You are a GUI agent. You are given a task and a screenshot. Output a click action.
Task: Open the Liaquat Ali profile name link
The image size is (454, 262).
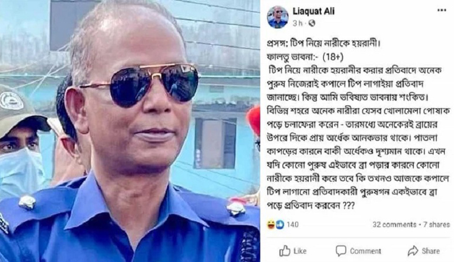(x=313, y=11)
